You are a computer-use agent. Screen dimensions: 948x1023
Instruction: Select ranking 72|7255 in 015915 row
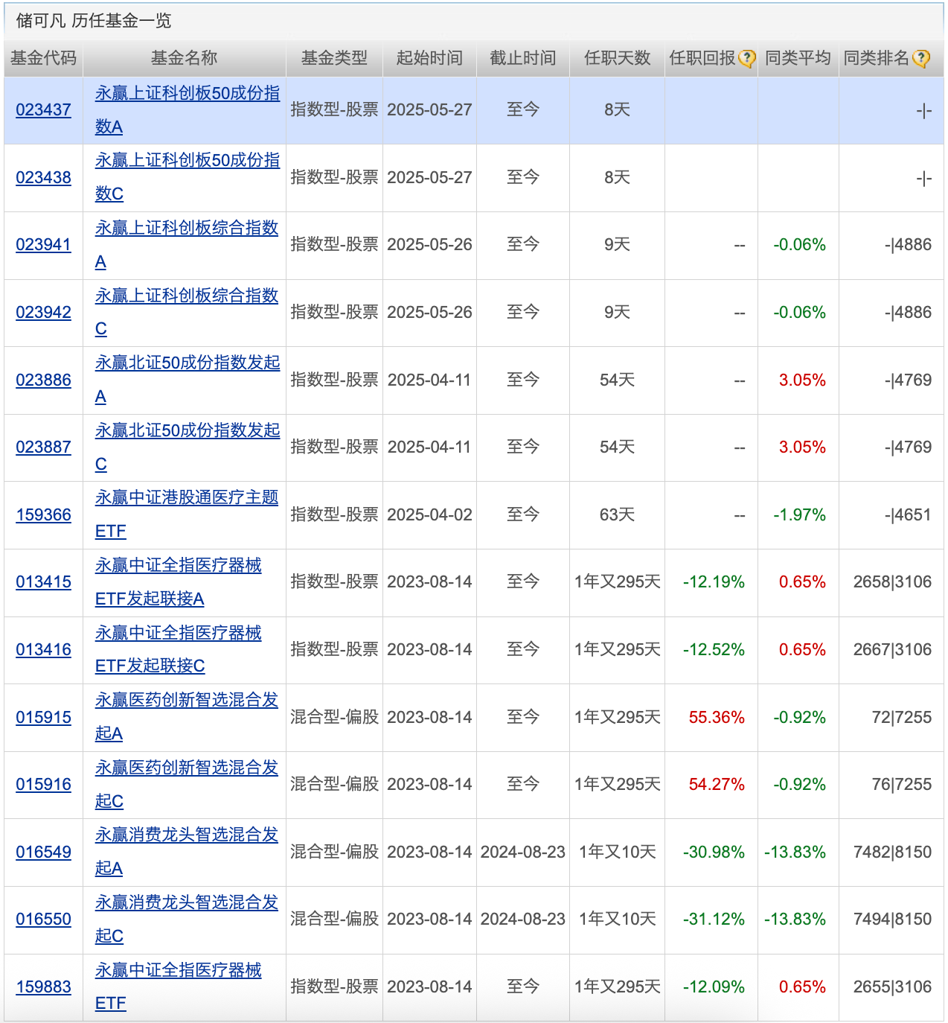tap(902, 718)
